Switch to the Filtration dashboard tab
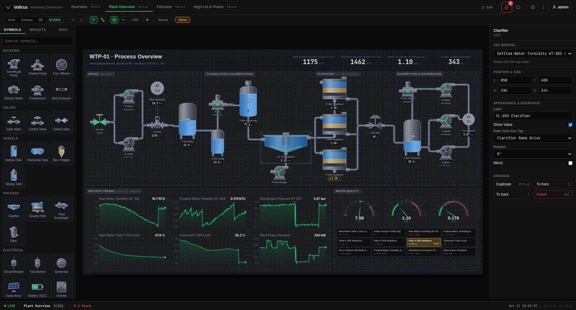This screenshot has height=310, width=576. coord(171,7)
